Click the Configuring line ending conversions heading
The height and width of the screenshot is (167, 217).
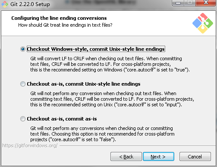coord(59,18)
